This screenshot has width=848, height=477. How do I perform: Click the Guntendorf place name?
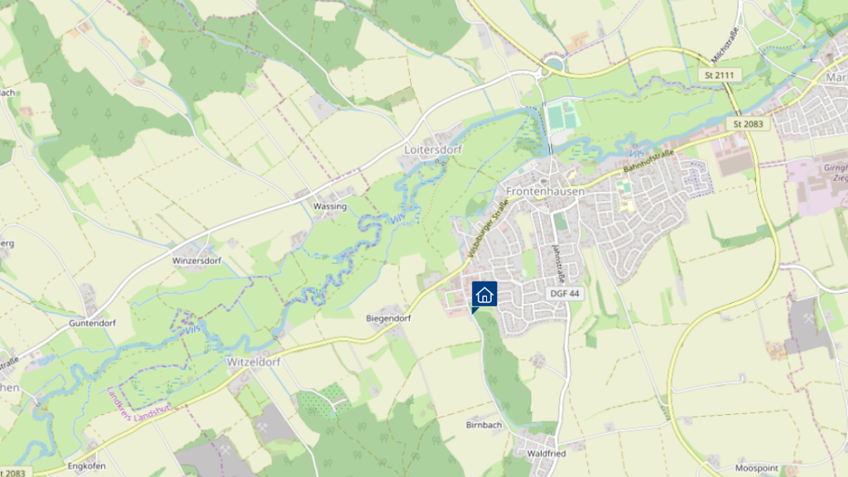click(x=93, y=323)
